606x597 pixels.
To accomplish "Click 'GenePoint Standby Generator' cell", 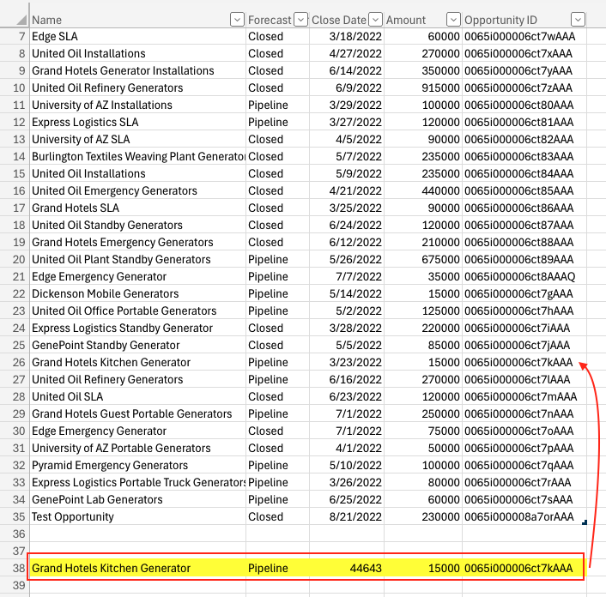I will (137, 345).
